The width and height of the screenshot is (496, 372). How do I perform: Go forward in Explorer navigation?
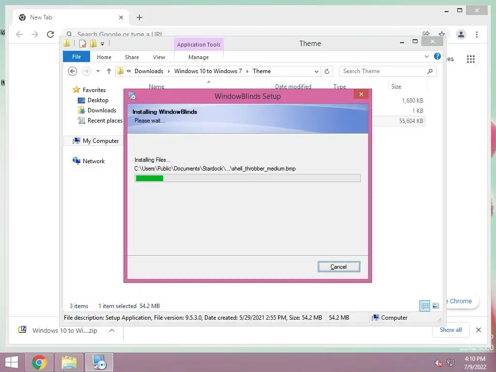tap(86, 71)
